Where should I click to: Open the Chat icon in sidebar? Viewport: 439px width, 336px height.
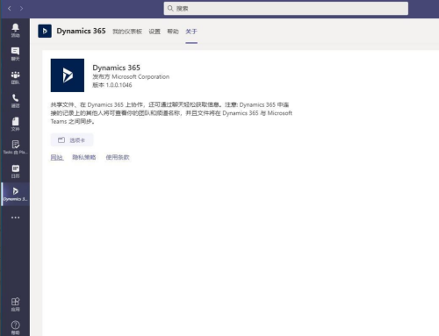pos(15,54)
